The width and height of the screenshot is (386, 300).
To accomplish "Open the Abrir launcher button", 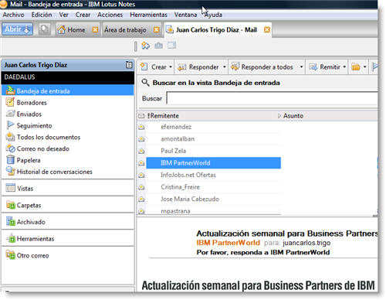I will pyautogui.click(x=17, y=29).
